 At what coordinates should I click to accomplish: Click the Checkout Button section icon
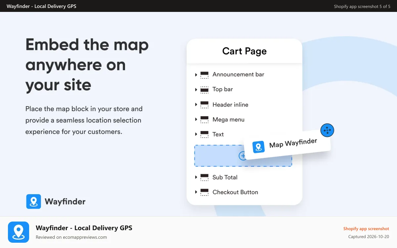pos(204,192)
